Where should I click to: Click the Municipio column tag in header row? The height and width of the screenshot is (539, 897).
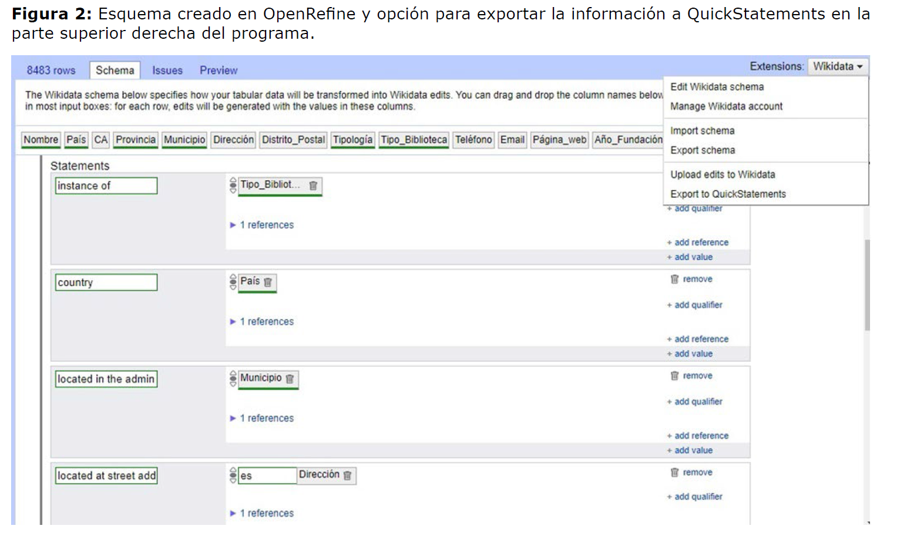tap(184, 140)
